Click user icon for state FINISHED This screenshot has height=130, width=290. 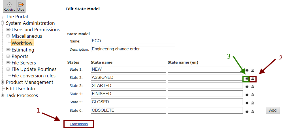coord(253,95)
